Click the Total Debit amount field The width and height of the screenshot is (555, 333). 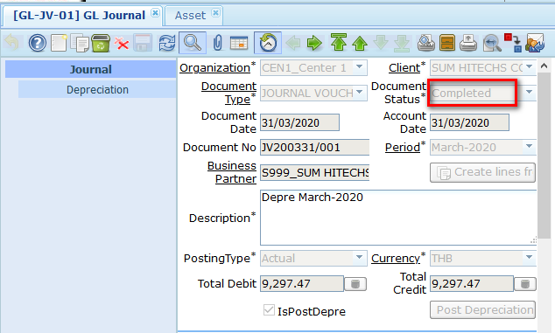click(301, 283)
